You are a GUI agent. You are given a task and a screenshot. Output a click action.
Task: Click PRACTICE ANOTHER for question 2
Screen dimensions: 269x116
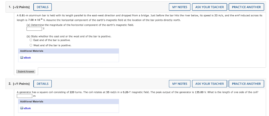pyautogui.click(x=246, y=84)
